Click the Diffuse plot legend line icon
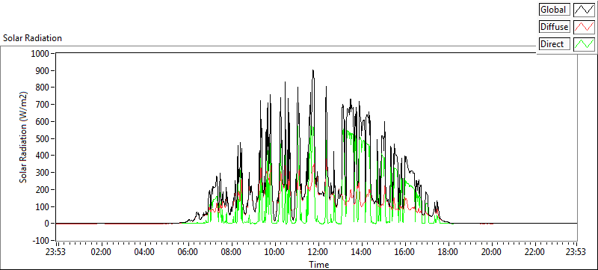598x270 pixels. pos(585,27)
